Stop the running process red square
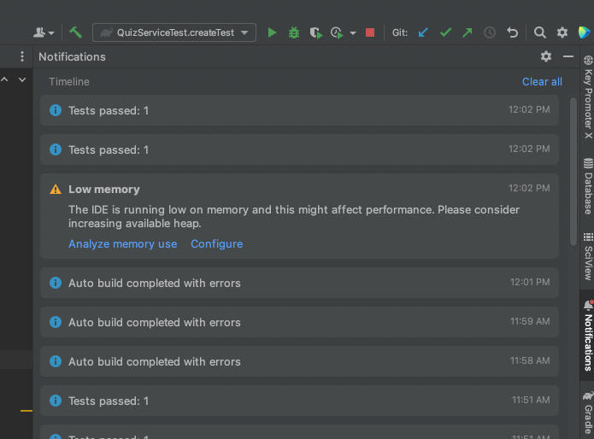This screenshot has height=439, width=594. (x=370, y=32)
